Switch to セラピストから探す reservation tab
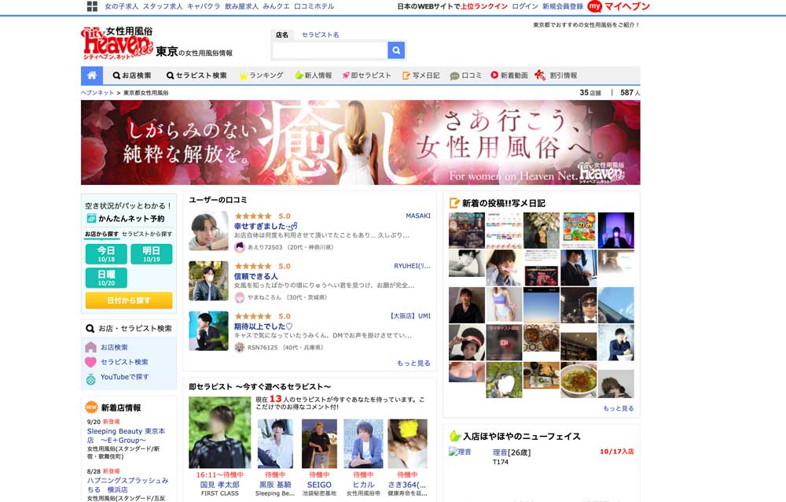 (x=147, y=234)
